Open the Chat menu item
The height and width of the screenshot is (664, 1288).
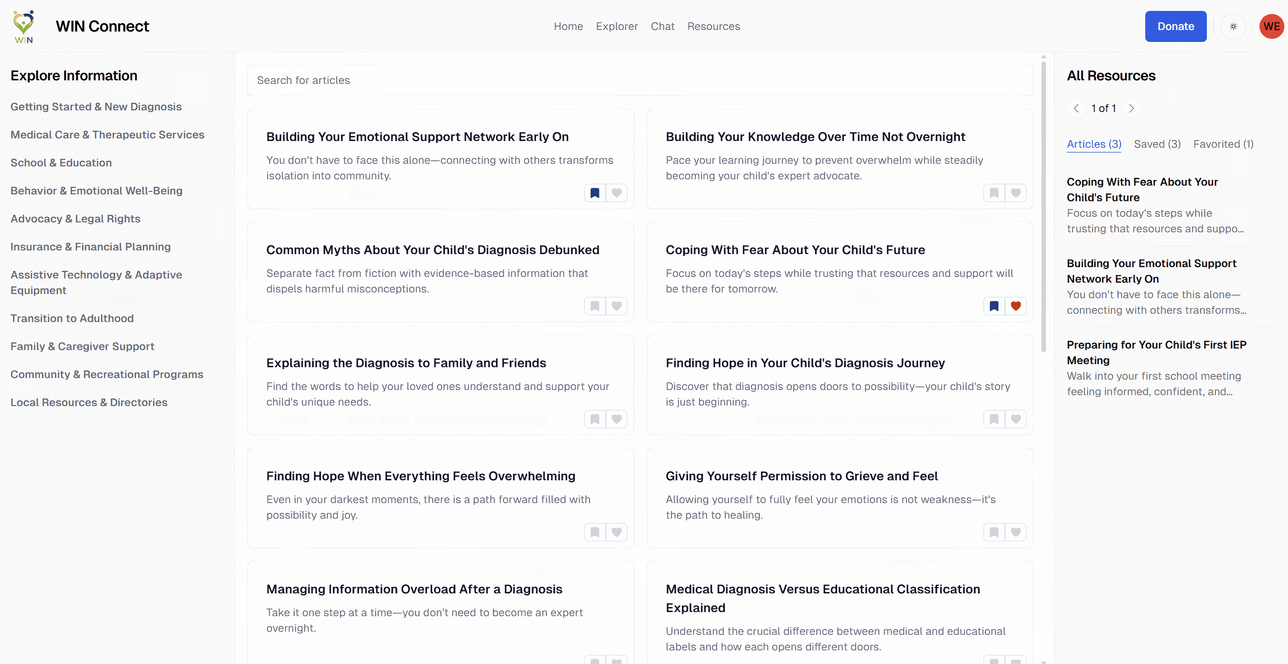662,26
